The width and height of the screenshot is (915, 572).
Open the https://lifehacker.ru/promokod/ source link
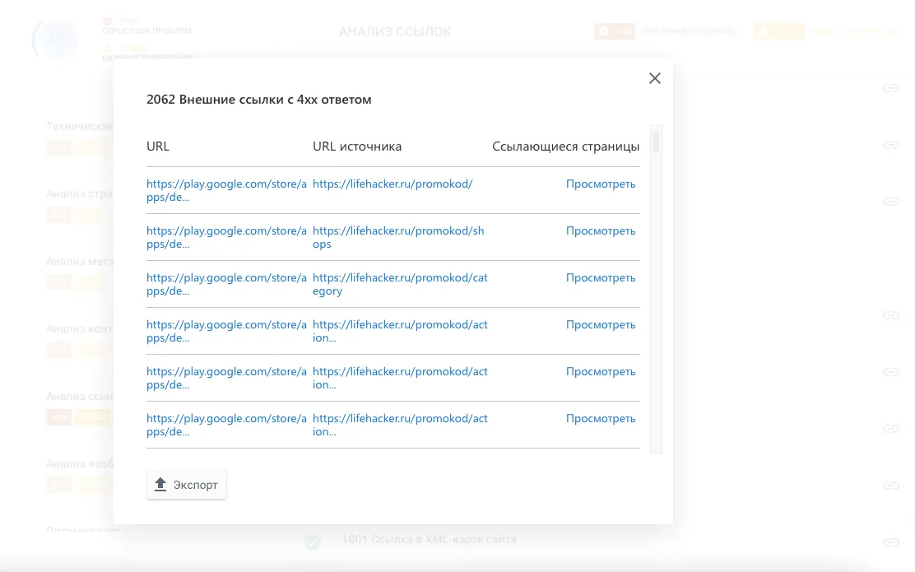[x=392, y=184]
